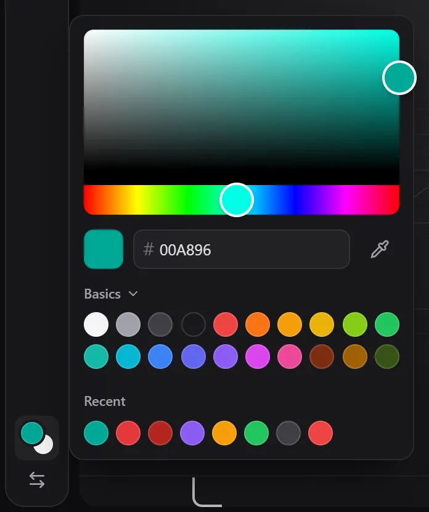This screenshot has width=429, height=512.
Task: Select the teal swatch in Recent
Action: (96, 433)
